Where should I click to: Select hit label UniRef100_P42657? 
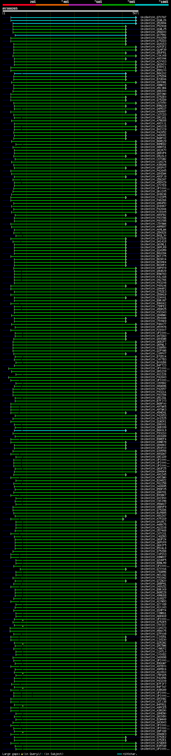(x=153, y=389)
